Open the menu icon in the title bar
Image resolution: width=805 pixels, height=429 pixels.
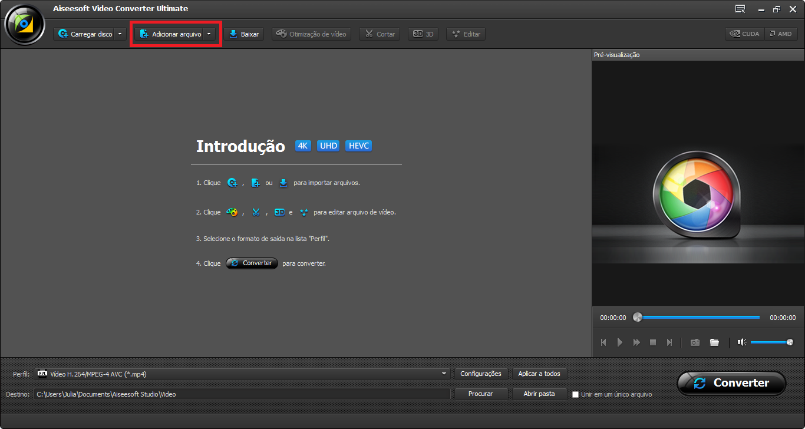[x=740, y=8]
